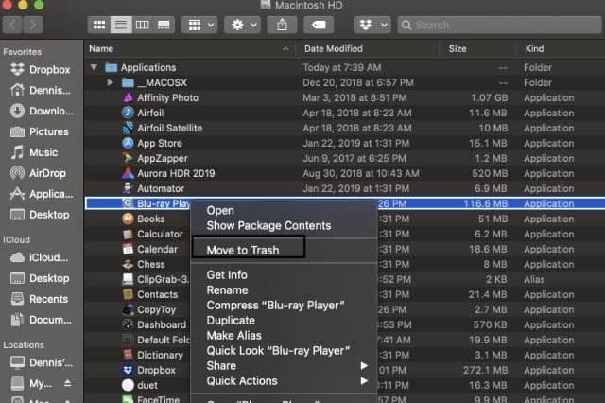The width and height of the screenshot is (605, 403).
Task: Select Show Package Contents menu item
Action: pos(268,226)
